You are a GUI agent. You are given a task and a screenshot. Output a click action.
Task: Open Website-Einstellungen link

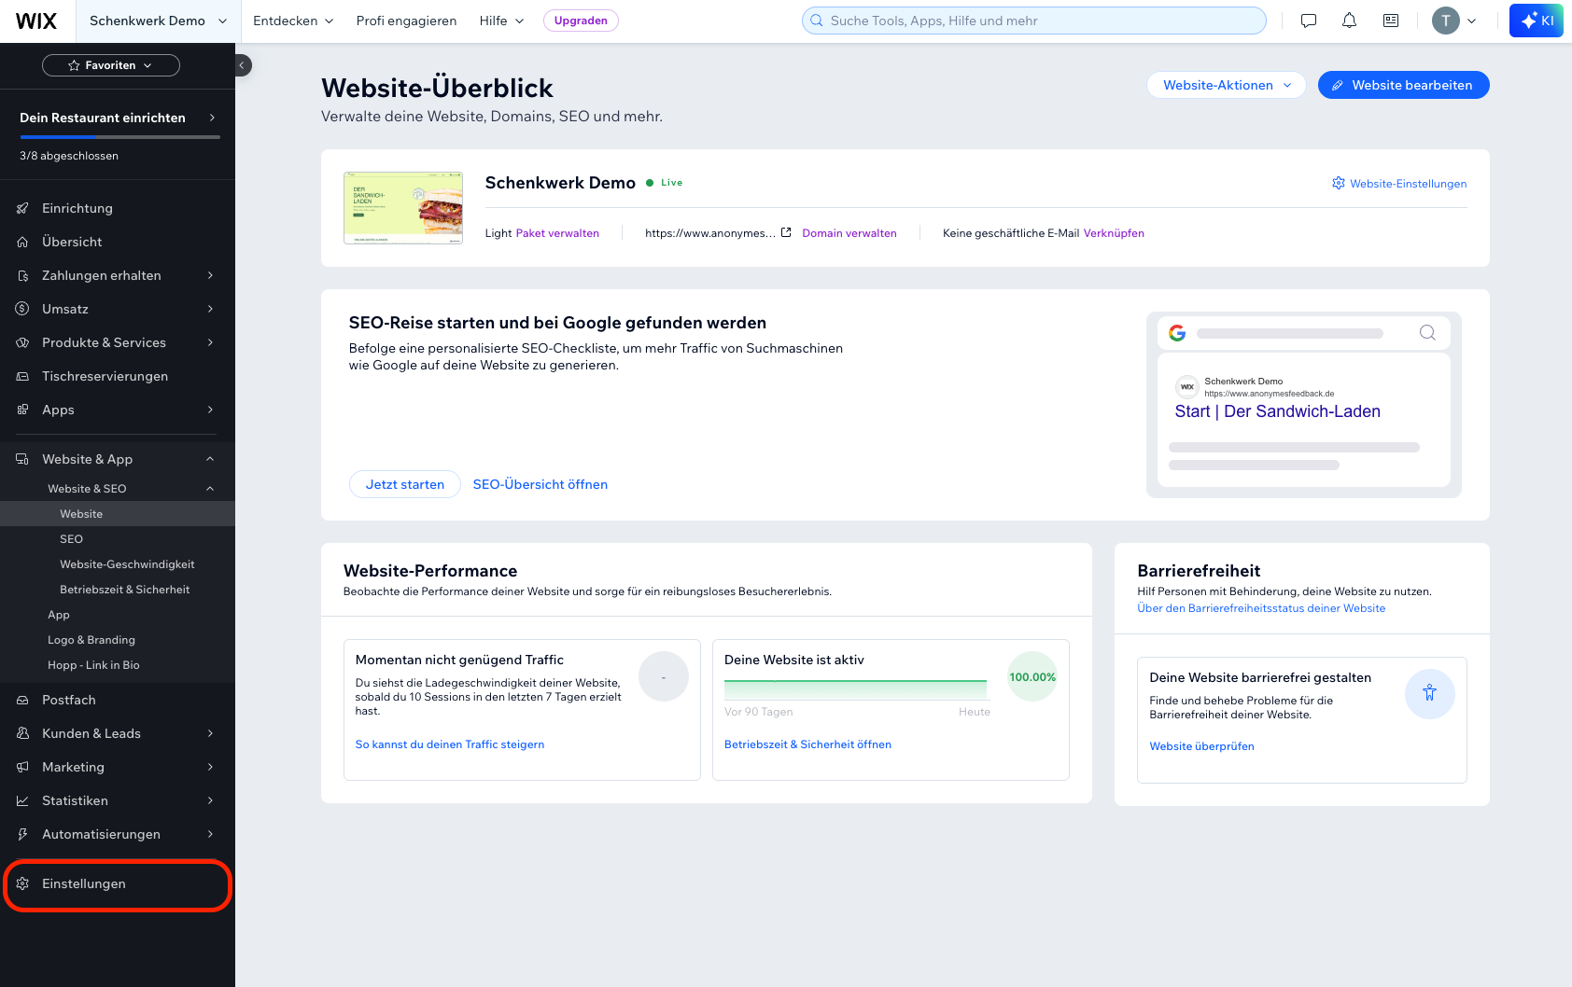pos(1399,184)
